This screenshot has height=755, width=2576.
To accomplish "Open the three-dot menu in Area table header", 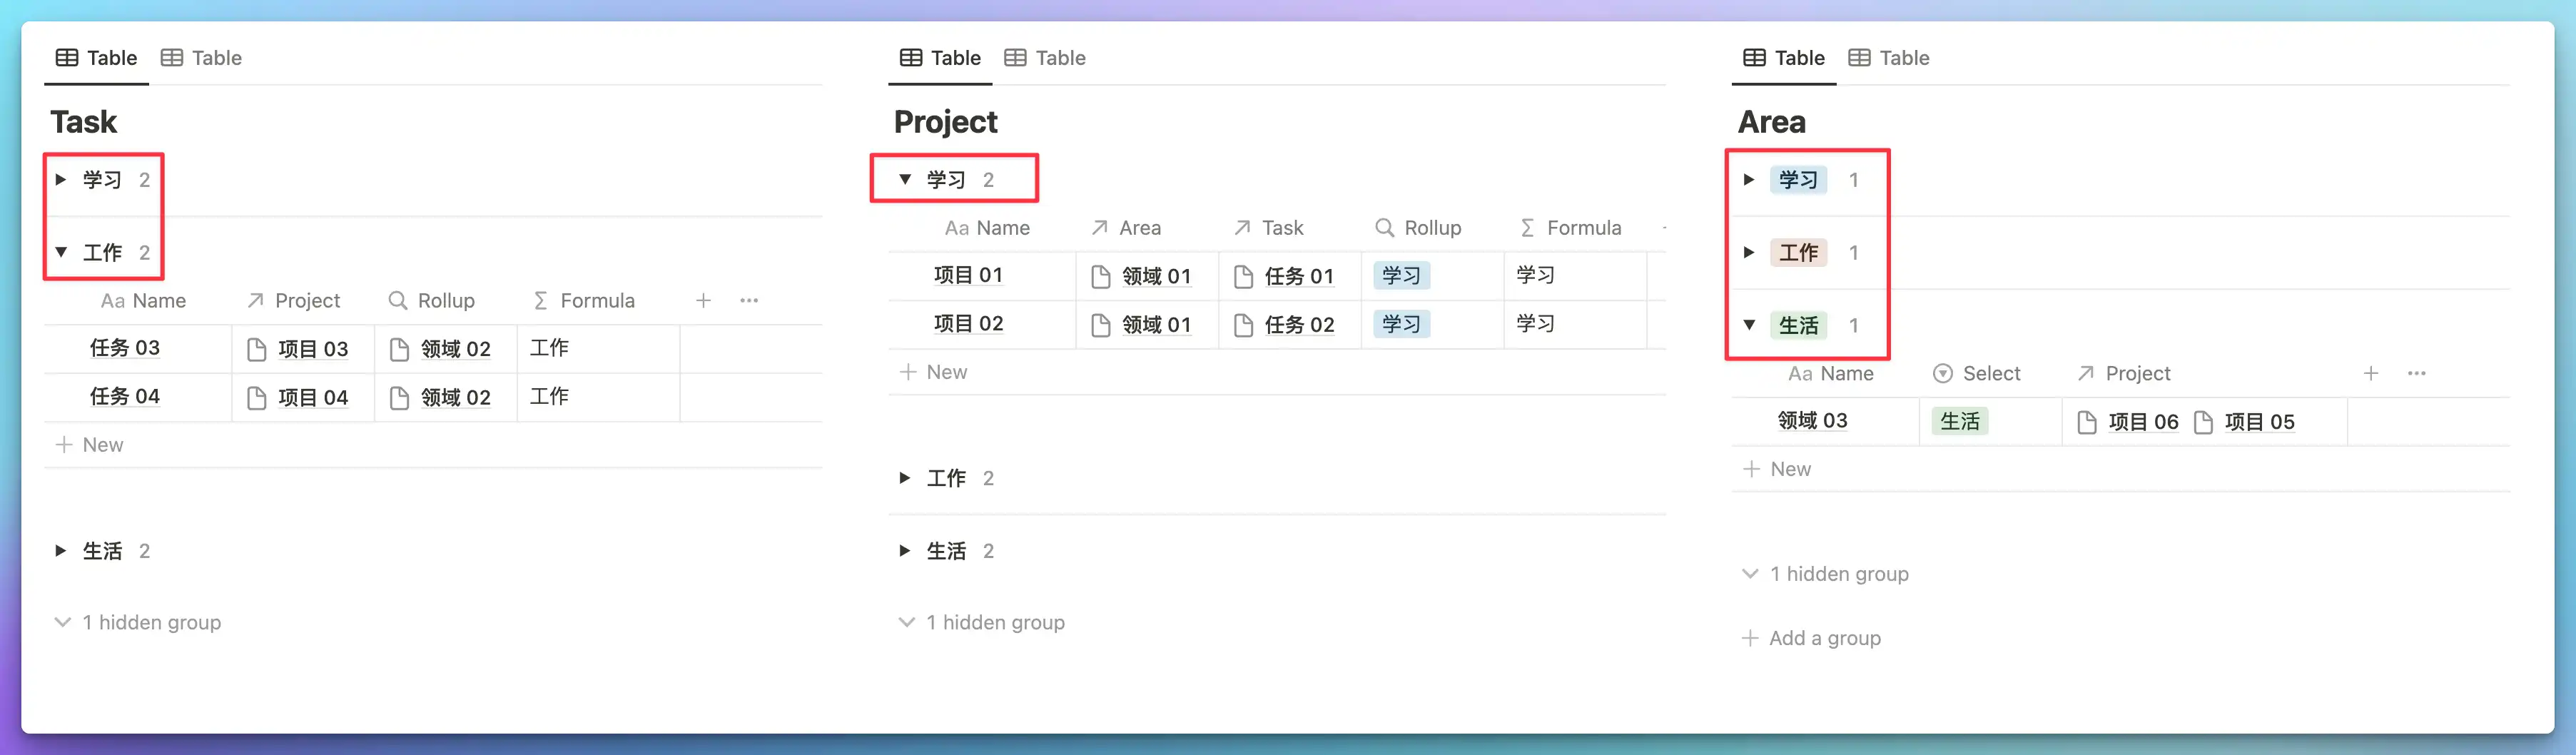I will click(x=2416, y=374).
